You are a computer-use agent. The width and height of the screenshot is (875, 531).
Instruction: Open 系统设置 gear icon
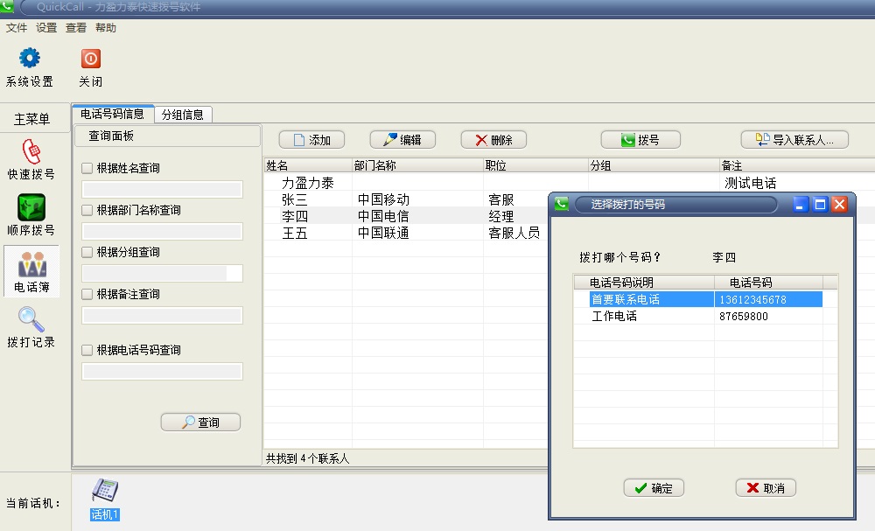click(30, 59)
